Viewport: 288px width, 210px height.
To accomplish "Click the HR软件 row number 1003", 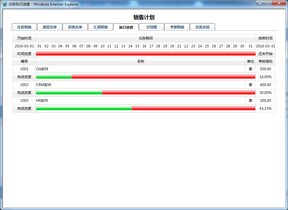I will [x=24, y=101].
